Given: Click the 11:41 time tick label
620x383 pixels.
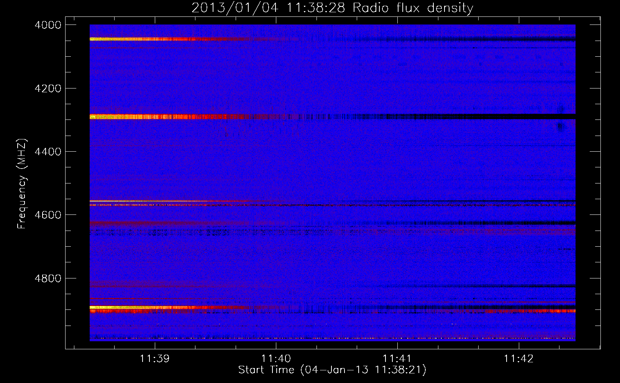Looking at the screenshot, I should pyautogui.click(x=397, y=359).
